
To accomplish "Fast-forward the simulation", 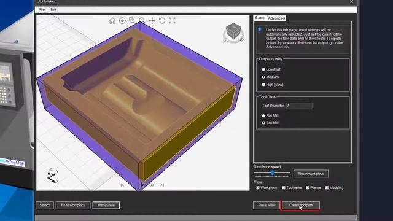I will click(x=152, y=185).
